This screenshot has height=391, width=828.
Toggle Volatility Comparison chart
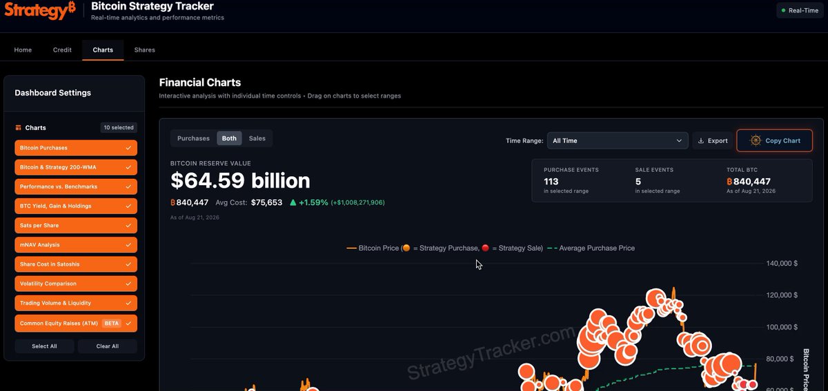pos(76,284)
